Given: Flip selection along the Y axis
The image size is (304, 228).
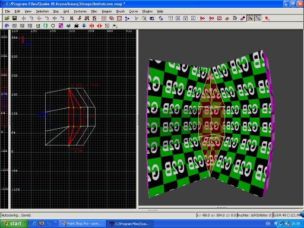Looking at the screenshot, I should [39, 18].
